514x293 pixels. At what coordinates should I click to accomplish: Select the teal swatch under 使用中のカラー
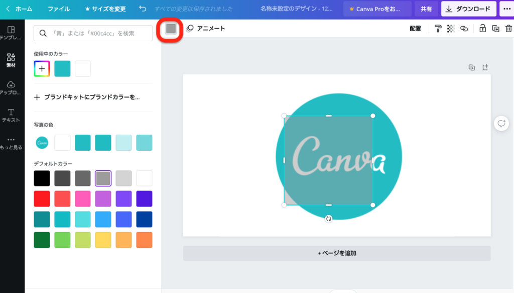pos(62,68)
